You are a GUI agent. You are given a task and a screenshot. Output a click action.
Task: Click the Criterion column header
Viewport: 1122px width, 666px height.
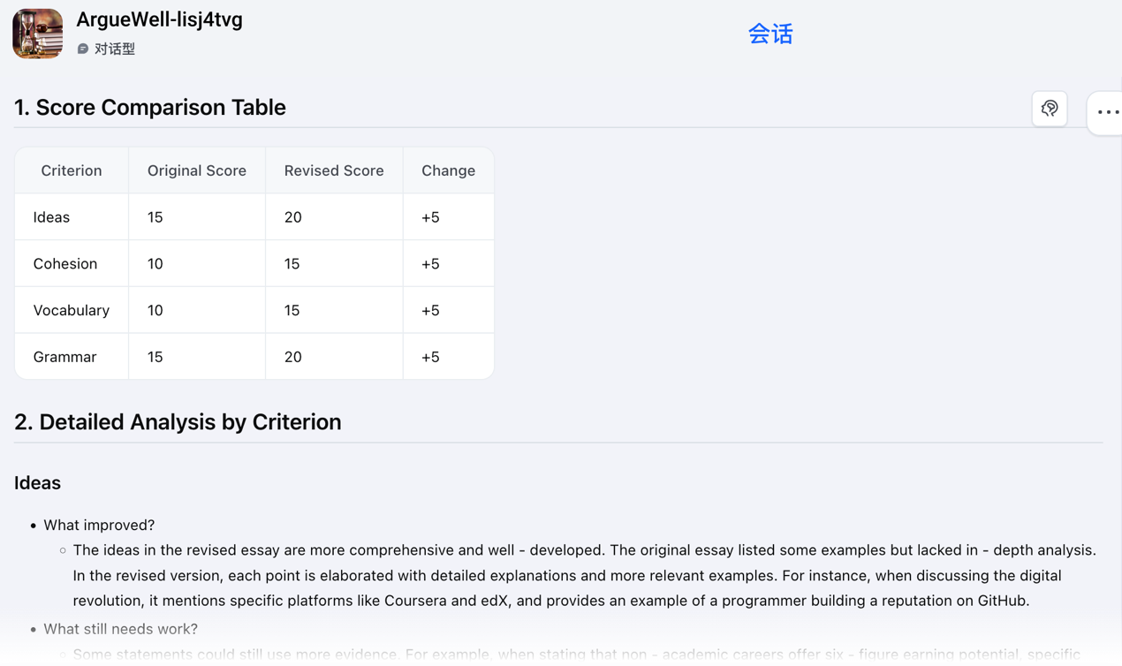click(72, 170)
